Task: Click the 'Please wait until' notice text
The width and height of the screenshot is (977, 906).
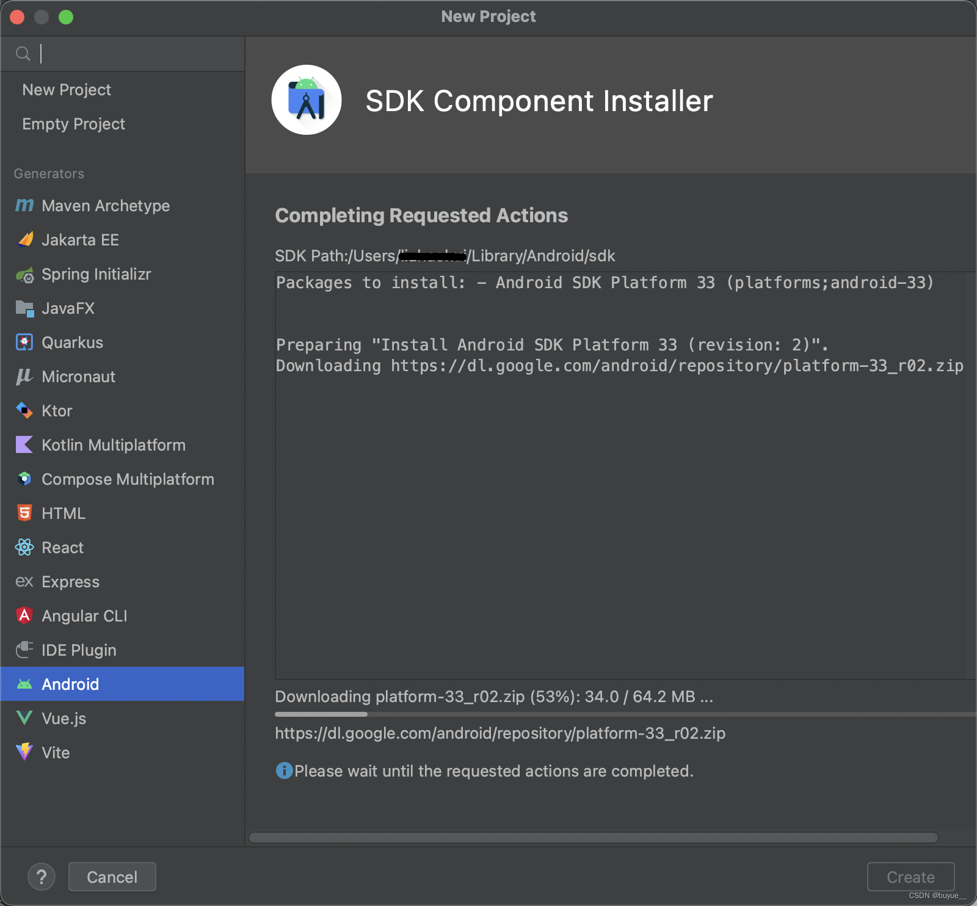Action: 494,771
